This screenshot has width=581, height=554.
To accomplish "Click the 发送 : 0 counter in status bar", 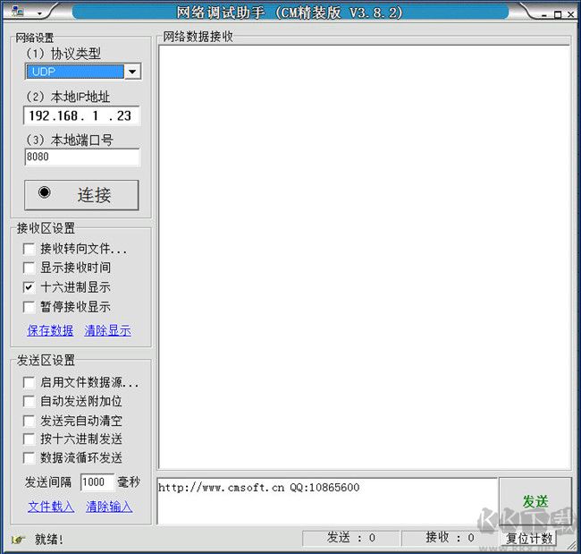I will (x=351, y=538).
